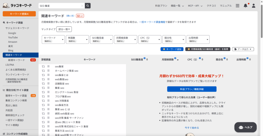Click 料金プラン / 機能詳細 button
This screenshot has height=136, width=263.
click(x=192, y=89)
